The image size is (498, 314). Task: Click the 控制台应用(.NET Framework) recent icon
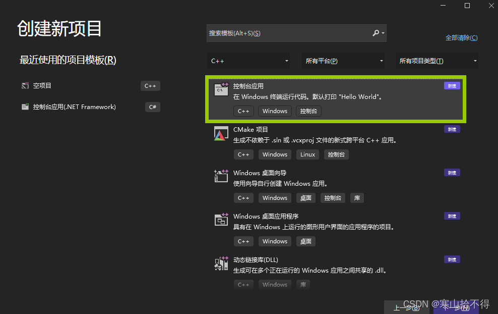tap(25, 107)
